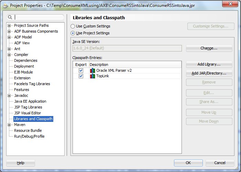Click the Add Library button

[x=209, y=64]
